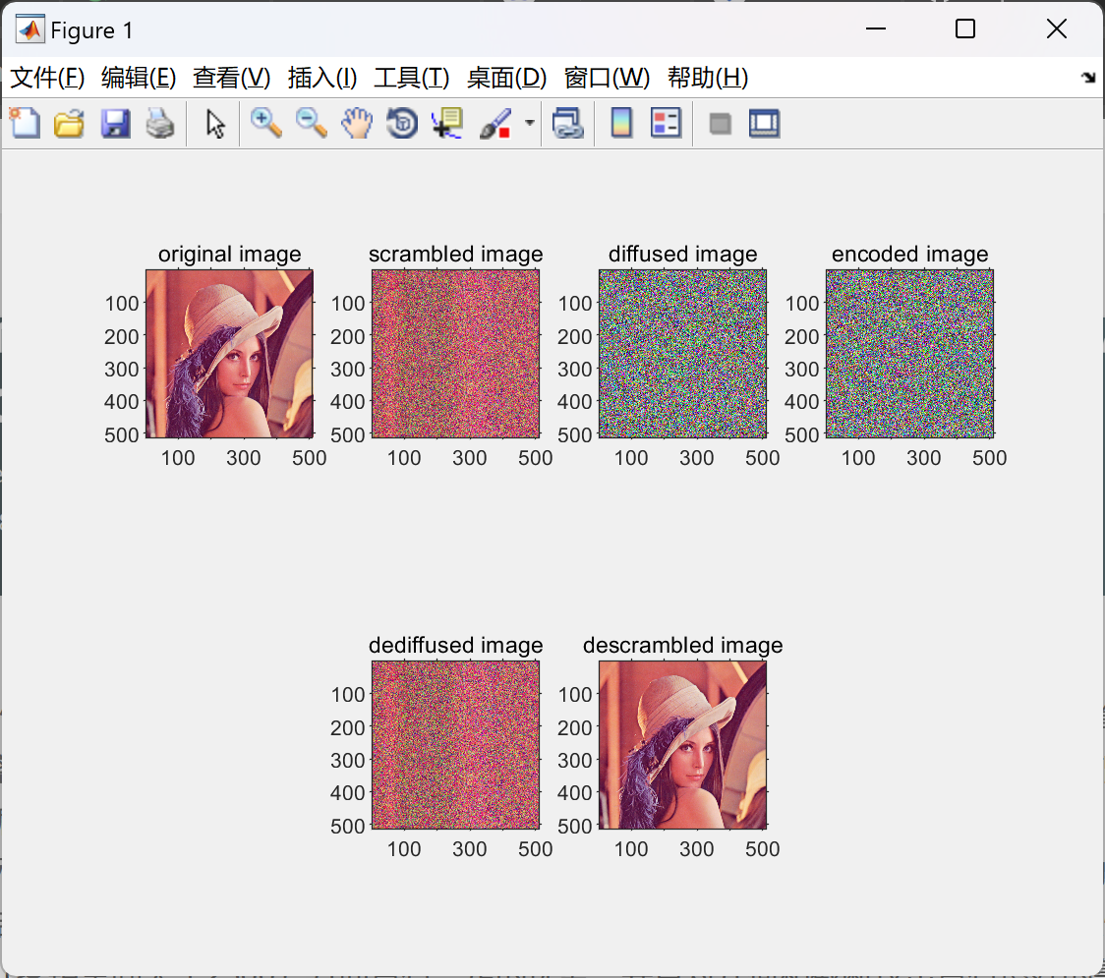1105x978 pixels.
Task: Activate the Zoom In magnifier tool
Action: tap(266, 123)
